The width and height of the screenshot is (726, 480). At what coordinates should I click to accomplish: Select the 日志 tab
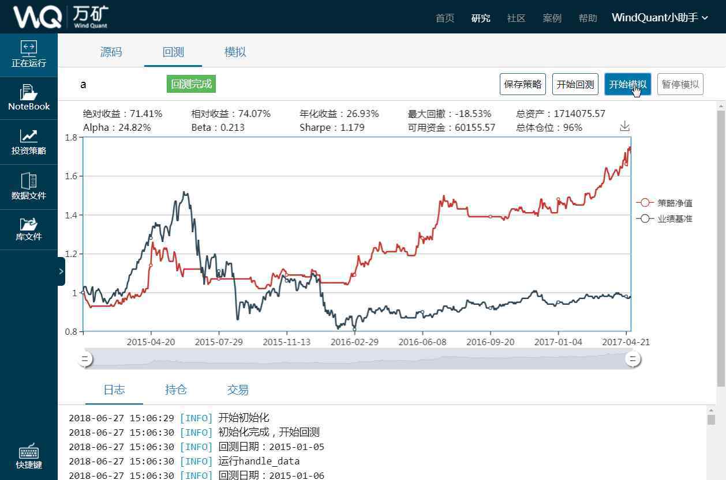coord(114,390)
